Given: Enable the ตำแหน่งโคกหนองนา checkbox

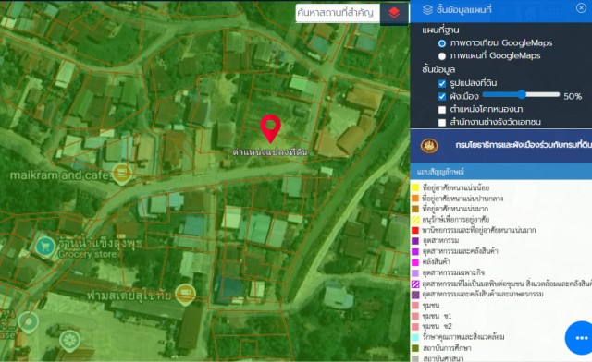Looking at the screenshot, I should click(442, 110).
